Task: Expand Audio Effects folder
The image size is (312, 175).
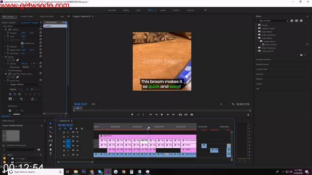Action: coord(256,32)
